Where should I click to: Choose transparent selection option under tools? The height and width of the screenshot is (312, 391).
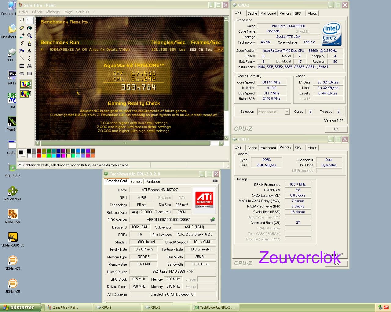26,94
